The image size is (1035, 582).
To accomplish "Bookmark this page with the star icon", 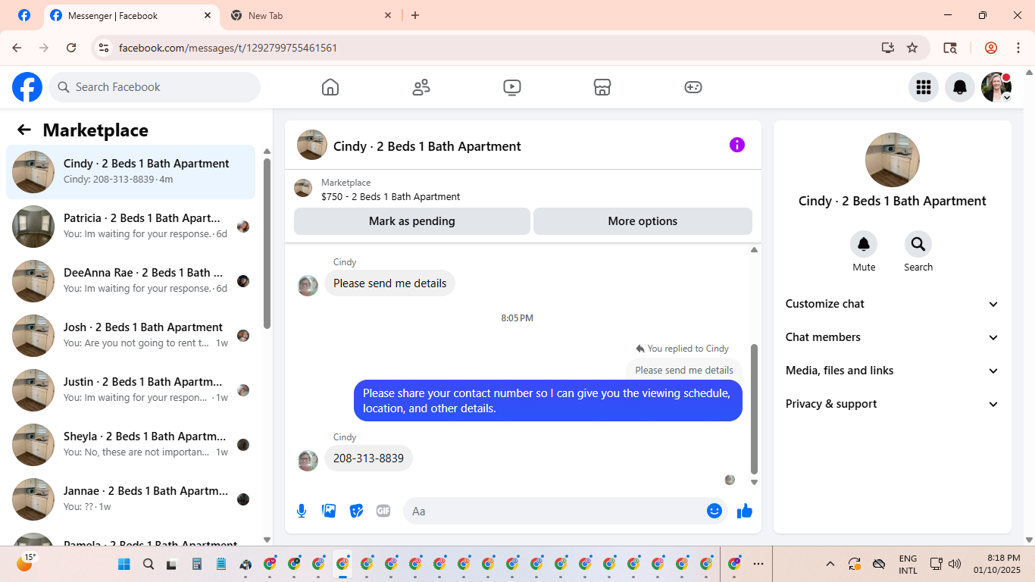I will tap(912, 48).
